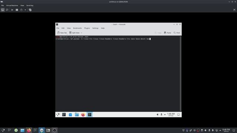Open Konsole Settings menu
The image size is (237, 133).
point(95,28)
